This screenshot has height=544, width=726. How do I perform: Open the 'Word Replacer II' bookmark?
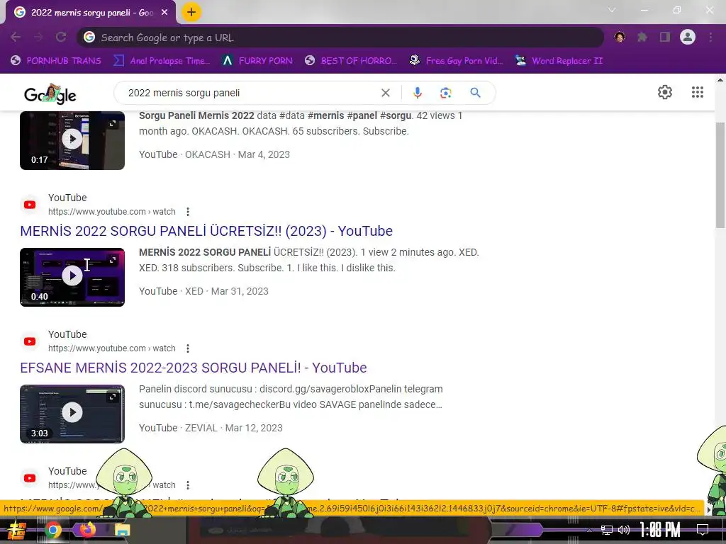[559, 61]
